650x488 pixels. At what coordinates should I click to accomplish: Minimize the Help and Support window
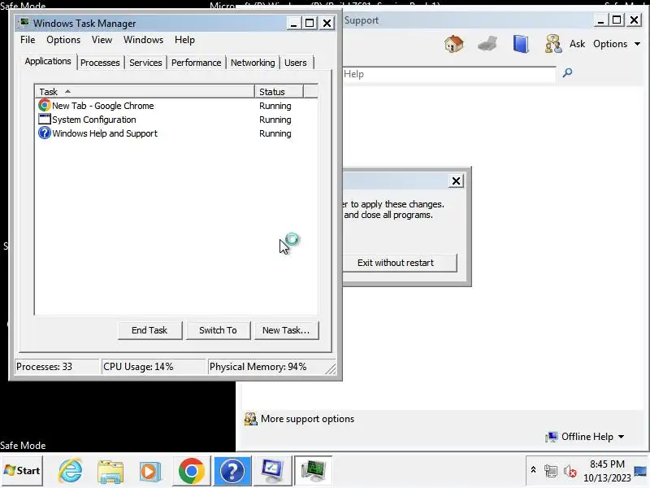[600, 20]
